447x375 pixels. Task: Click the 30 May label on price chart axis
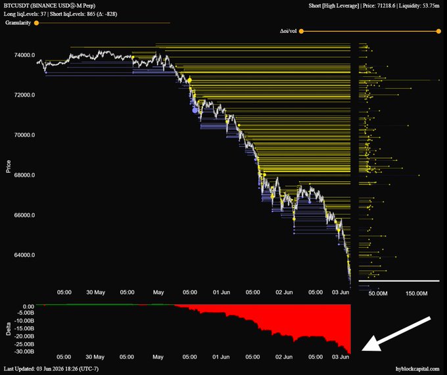click(x=95, y=292)
